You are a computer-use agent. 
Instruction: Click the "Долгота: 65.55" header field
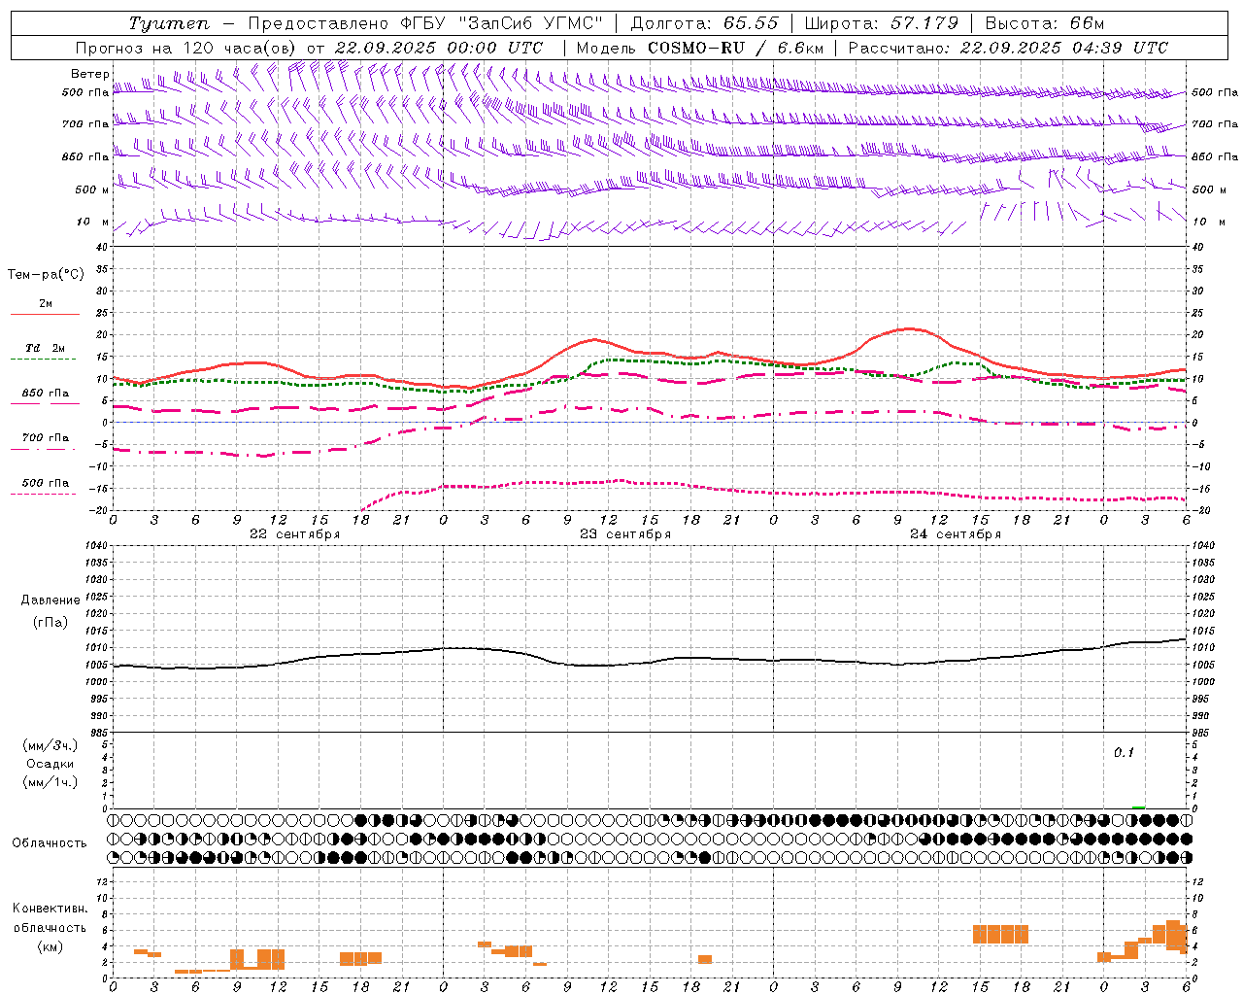click(704, 23)
